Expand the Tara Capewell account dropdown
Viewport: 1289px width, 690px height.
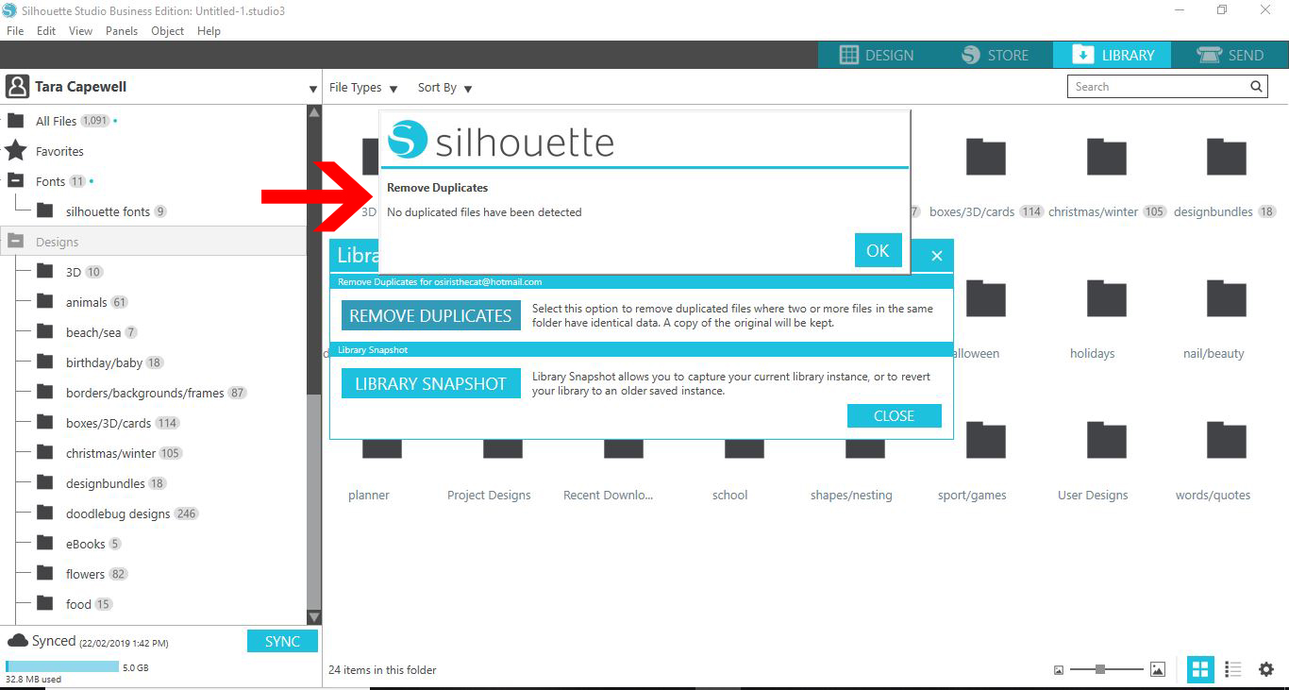313,89
